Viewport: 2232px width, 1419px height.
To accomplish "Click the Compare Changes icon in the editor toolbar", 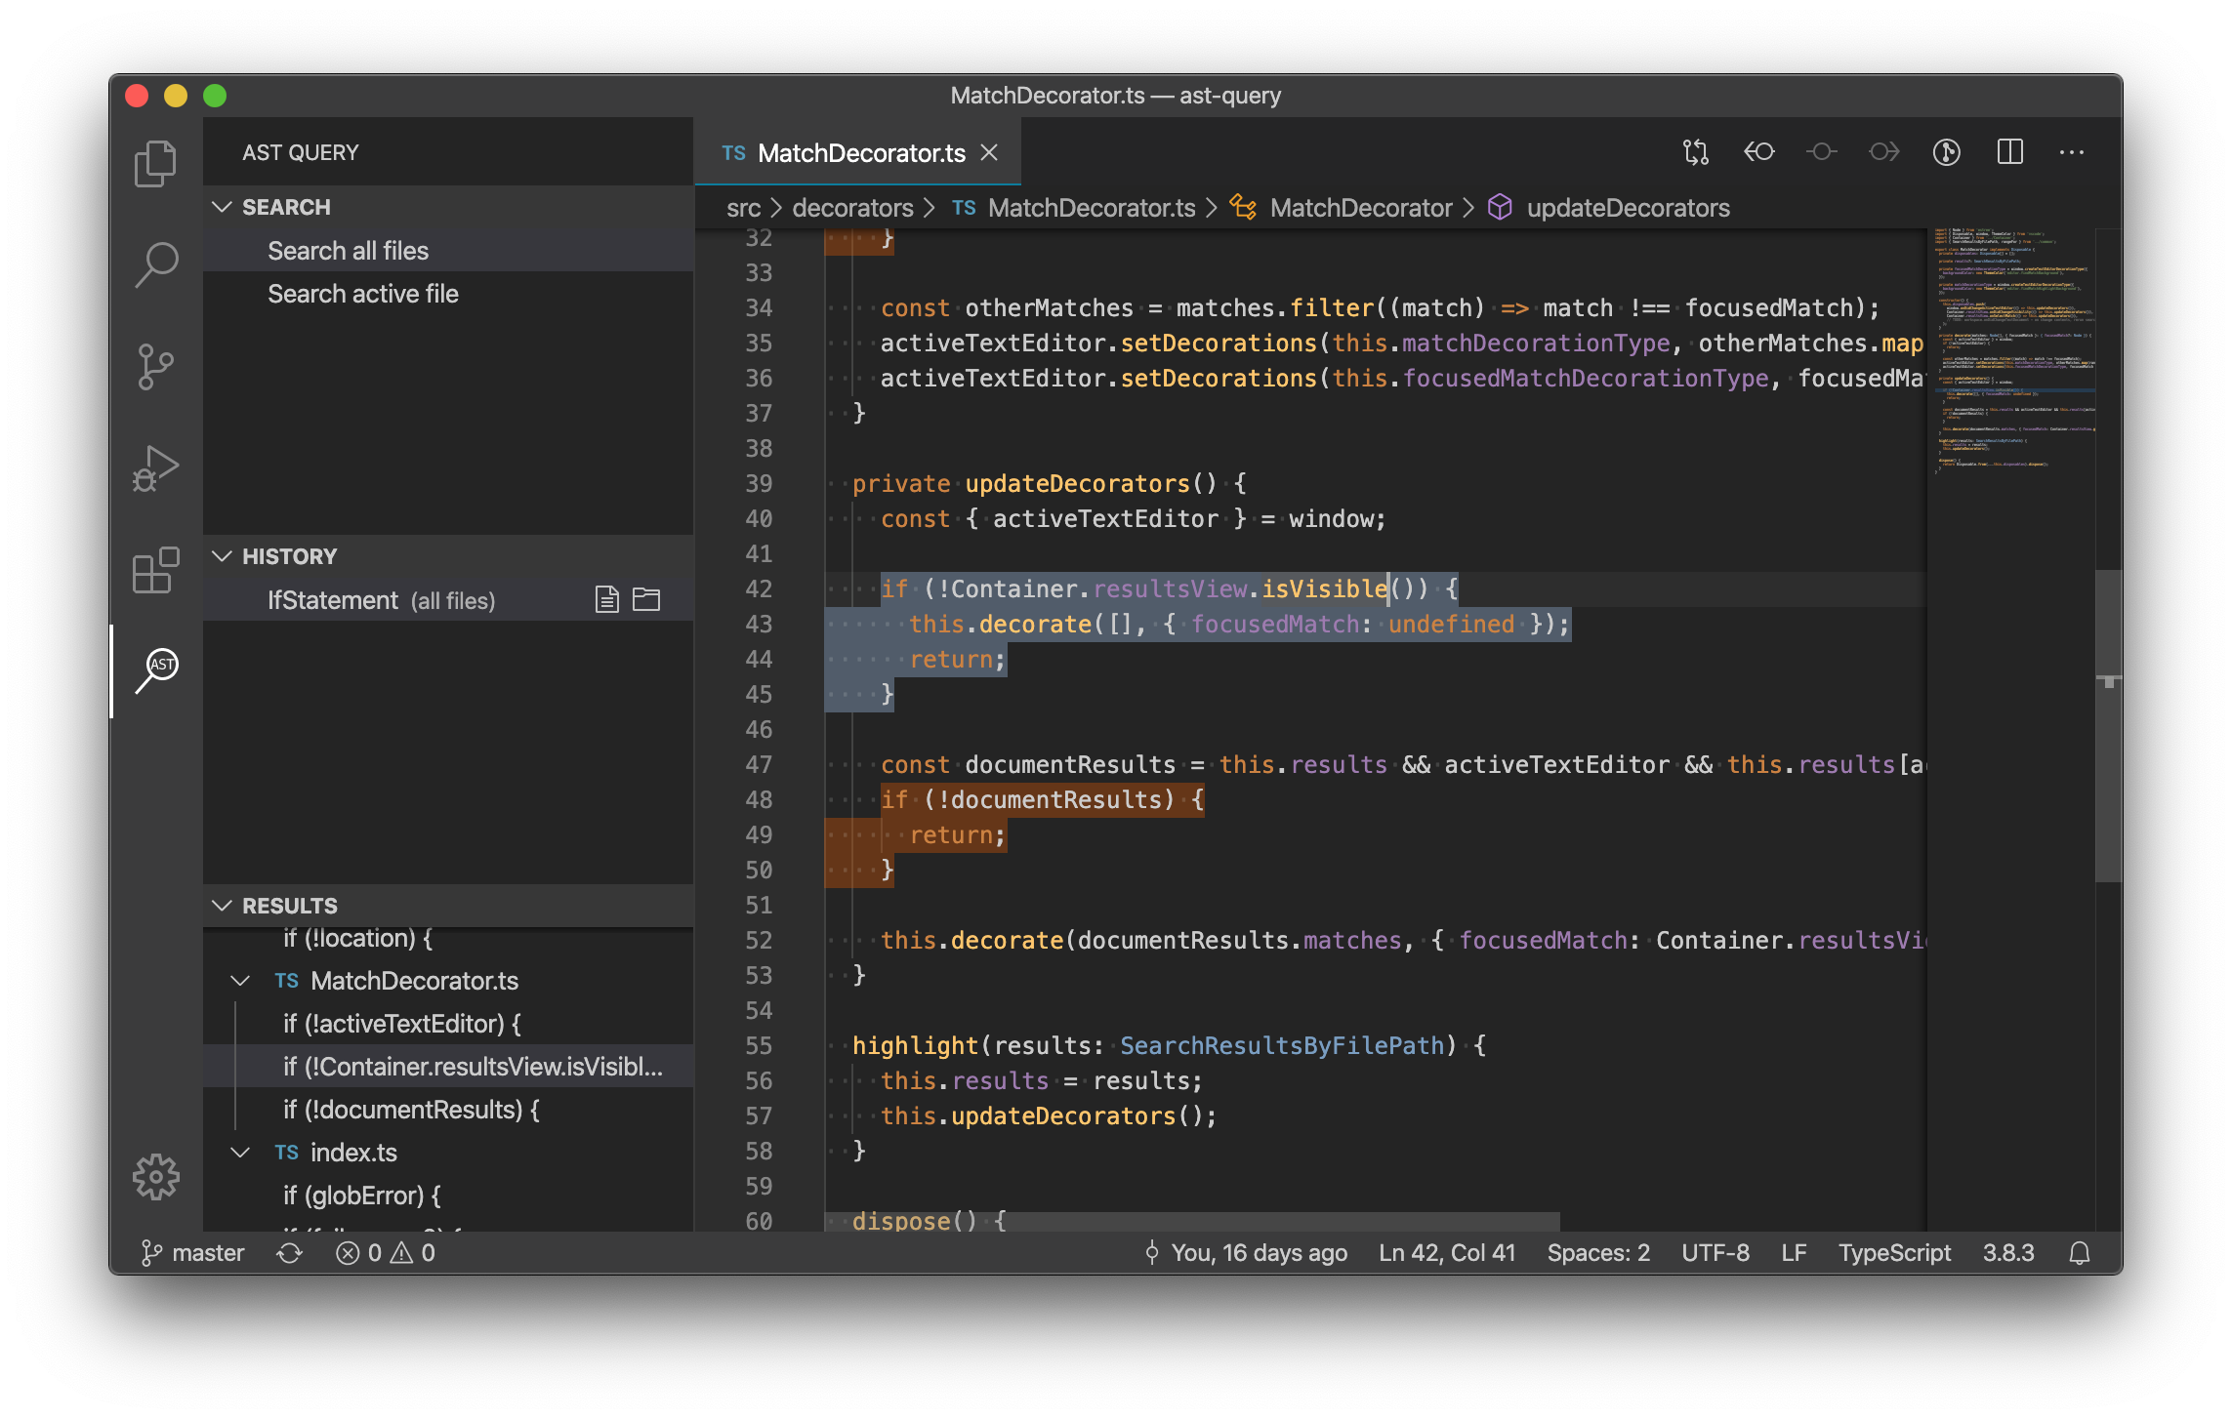I will point(1696,152).
